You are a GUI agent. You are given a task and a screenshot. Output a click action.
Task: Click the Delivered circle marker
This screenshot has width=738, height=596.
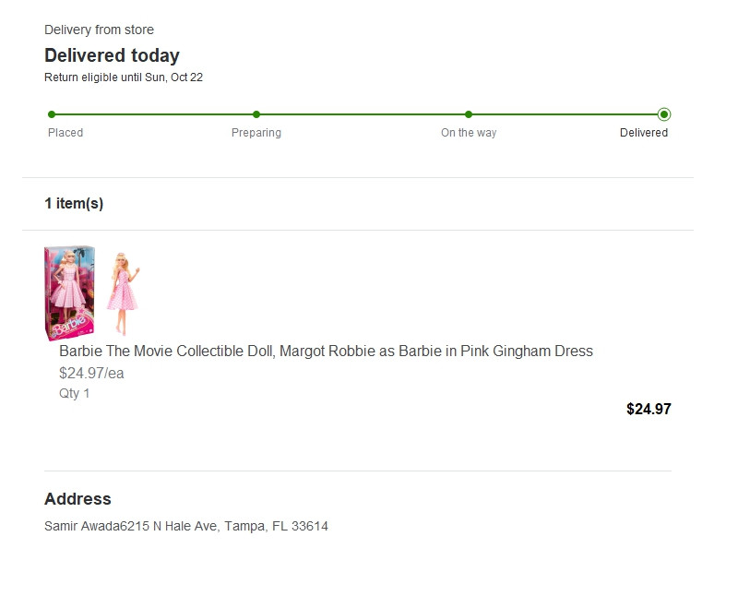pyautogui.click(x=664, y=114)
